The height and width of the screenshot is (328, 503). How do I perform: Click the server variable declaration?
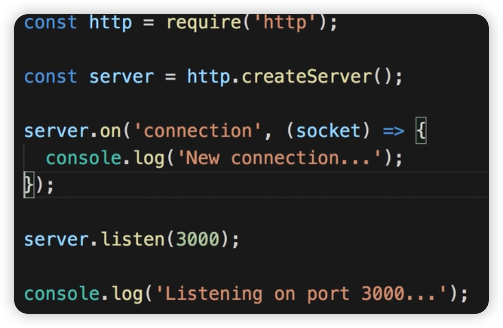point(122,76)
